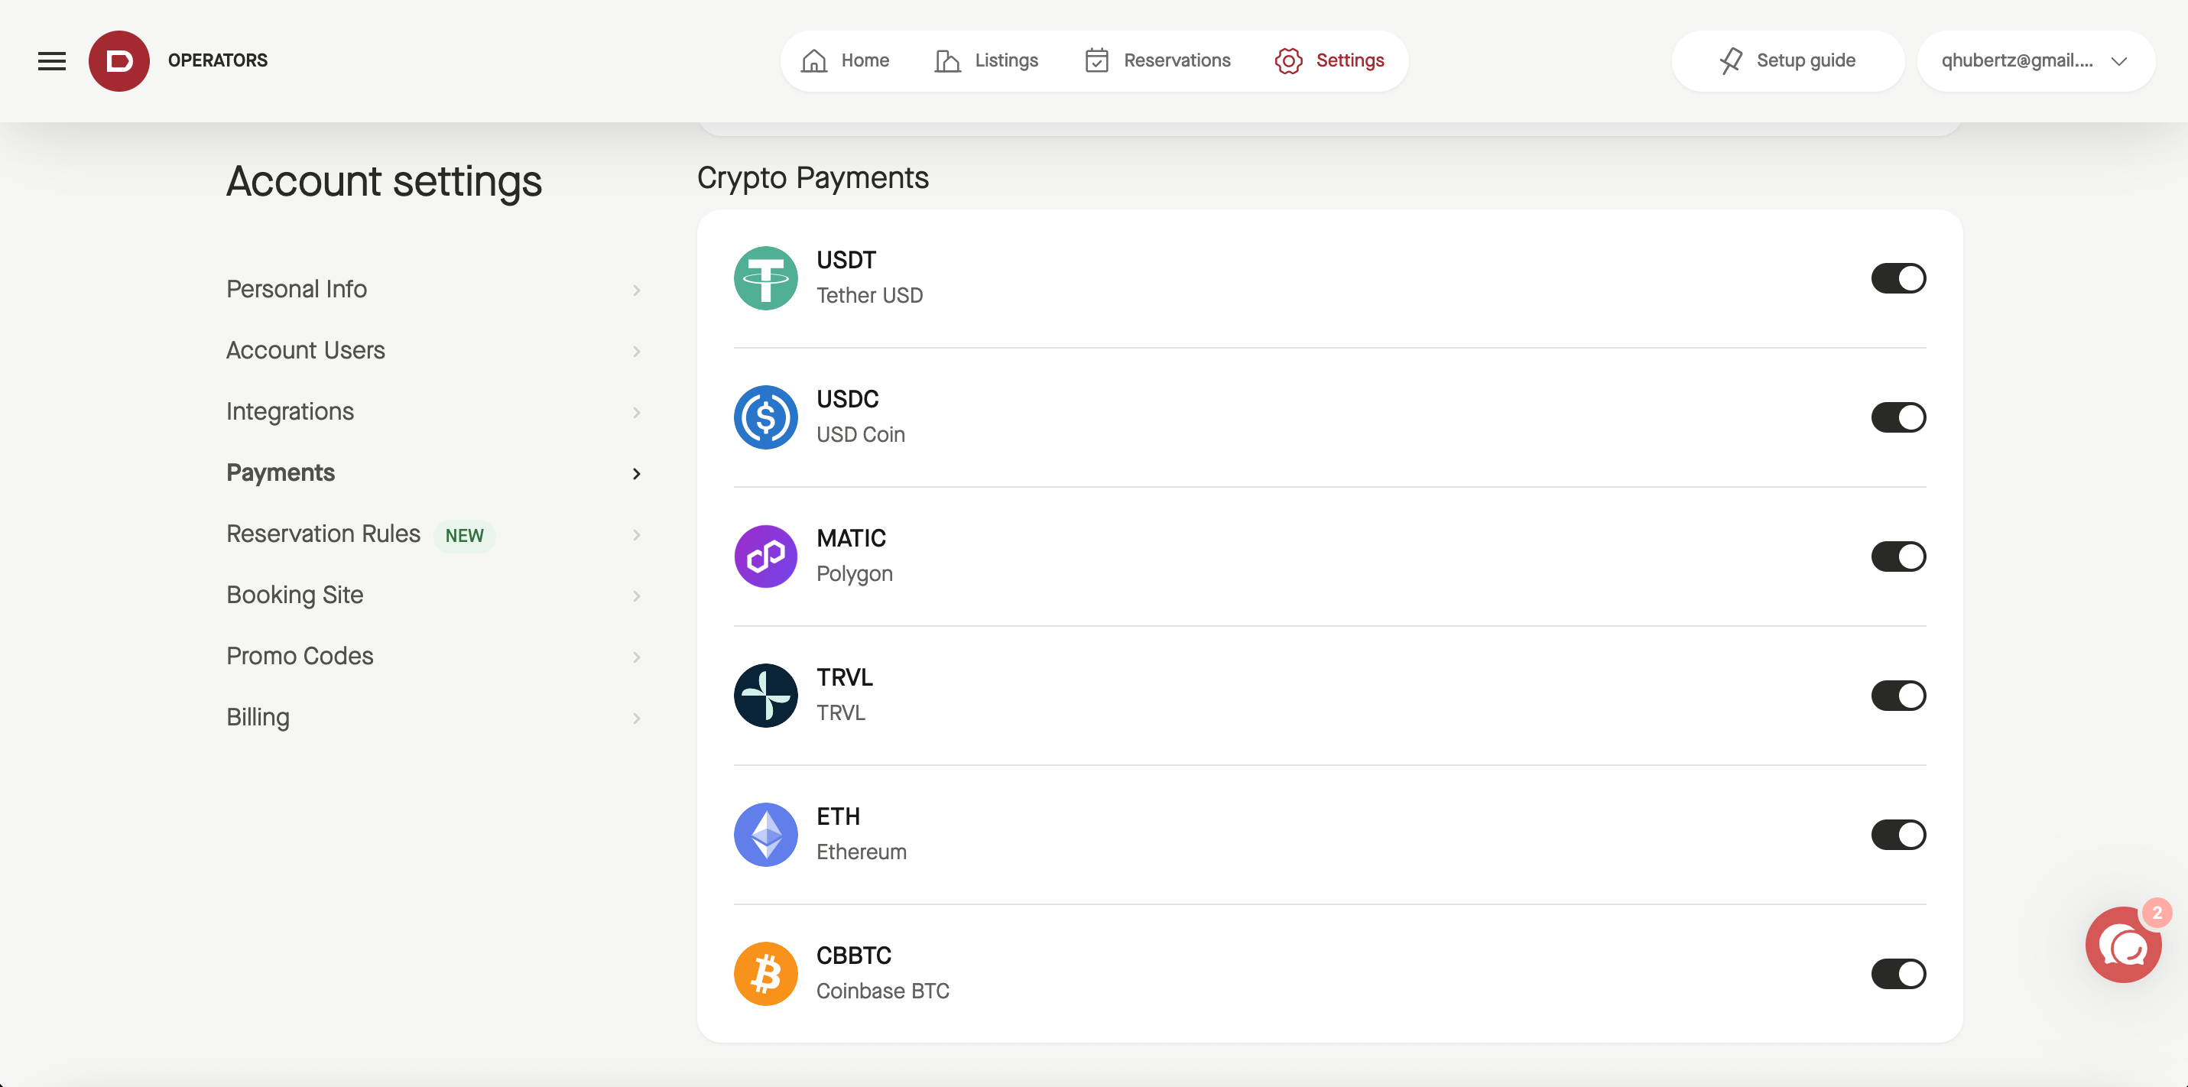The height and width of the screenshot is (1087, 2188).
Task: Click the MATIC Polygon coin icon
Action: coord(765,557)
